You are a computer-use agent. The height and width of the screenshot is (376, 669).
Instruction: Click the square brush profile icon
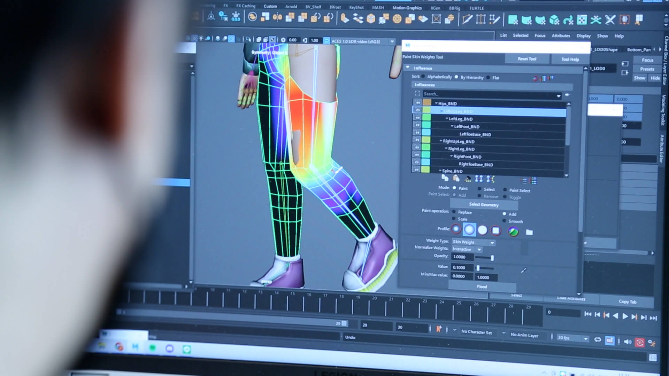[x=496, y=230]
